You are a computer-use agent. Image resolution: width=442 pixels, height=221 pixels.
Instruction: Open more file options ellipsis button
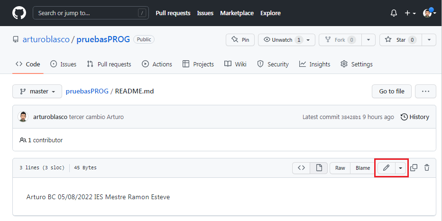click(x=425, y=92)
